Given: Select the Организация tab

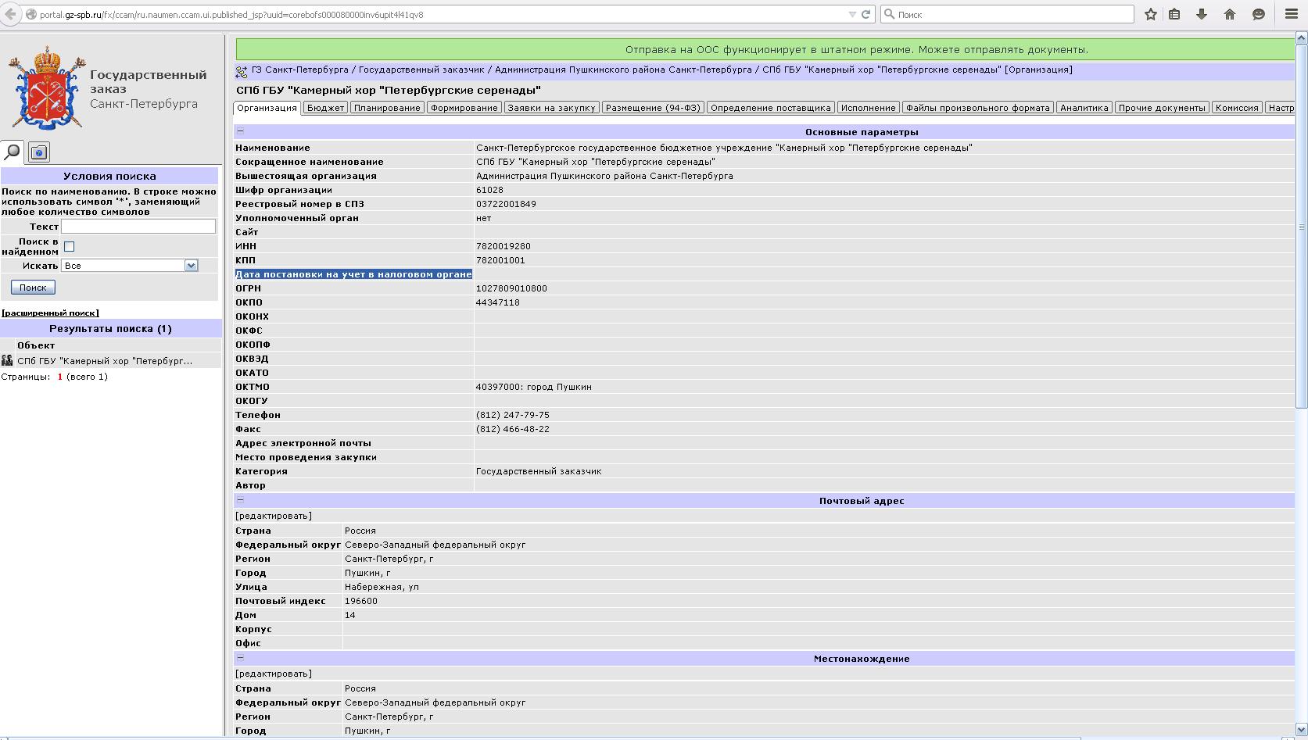Looking at the screenshot, I should [x=267, y=108].
